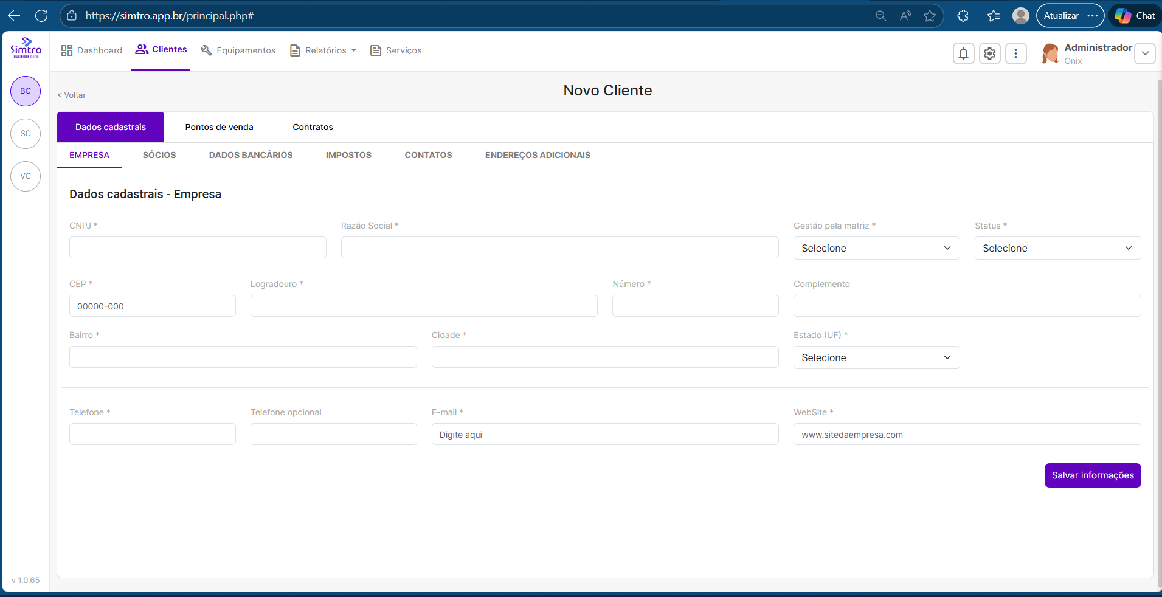
Task: Expand the Estado (UF) dropdown
Action: (x=876, y=357)
